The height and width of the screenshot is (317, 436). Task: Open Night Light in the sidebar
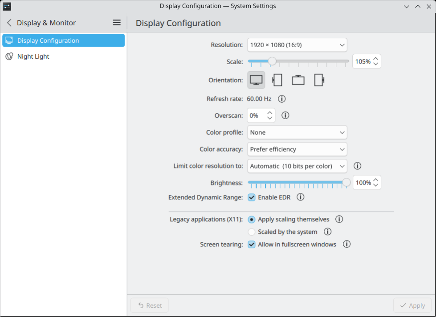[33, 56]
